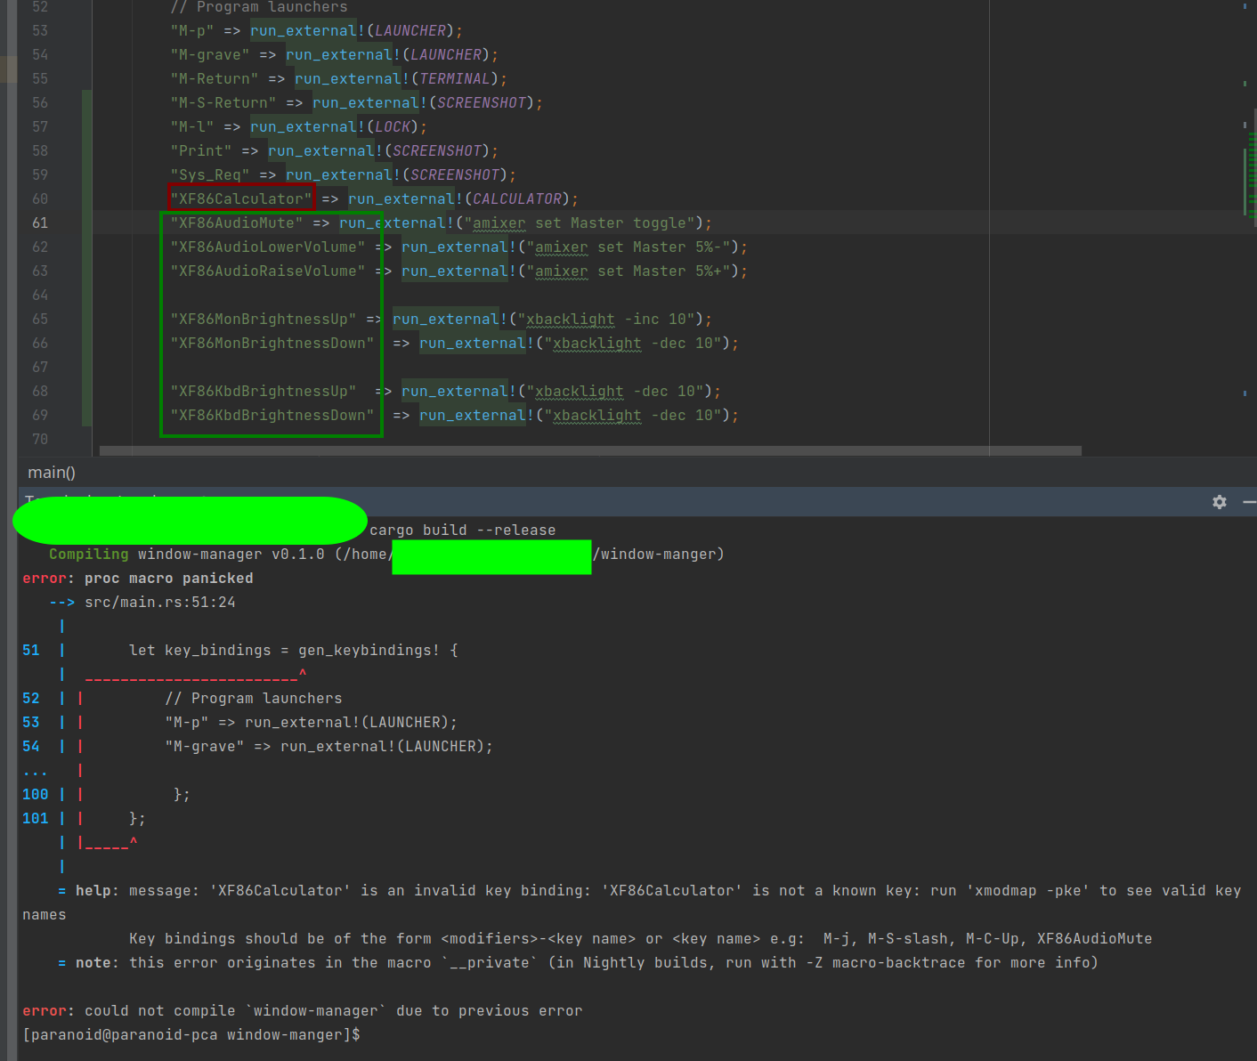Click the terminal prompt ending in window-manger]$
The height and width of the screenshot is (1061, 1257).
coord(191,1035)
